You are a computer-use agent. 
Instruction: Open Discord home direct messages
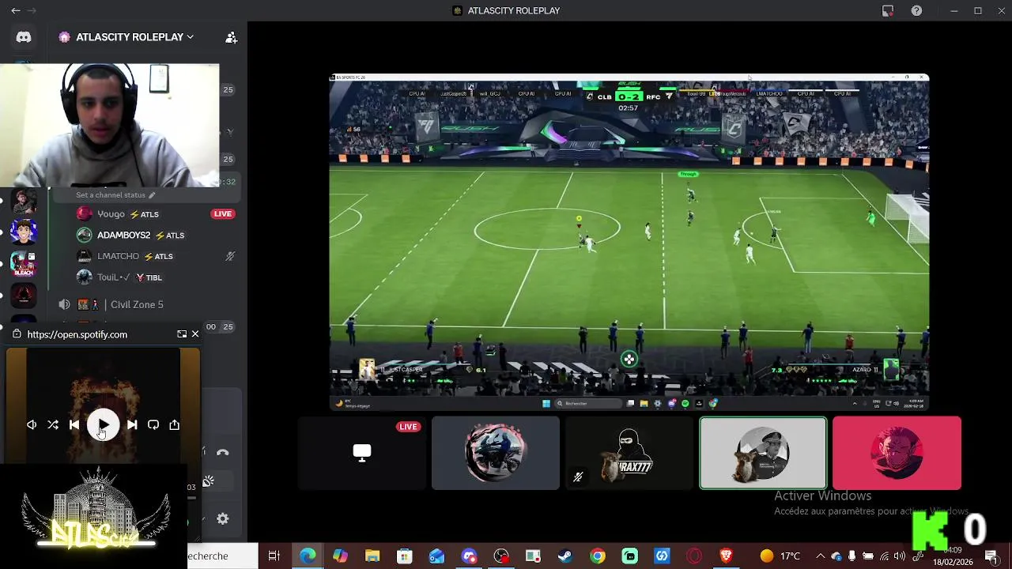[x=24, y=37]
